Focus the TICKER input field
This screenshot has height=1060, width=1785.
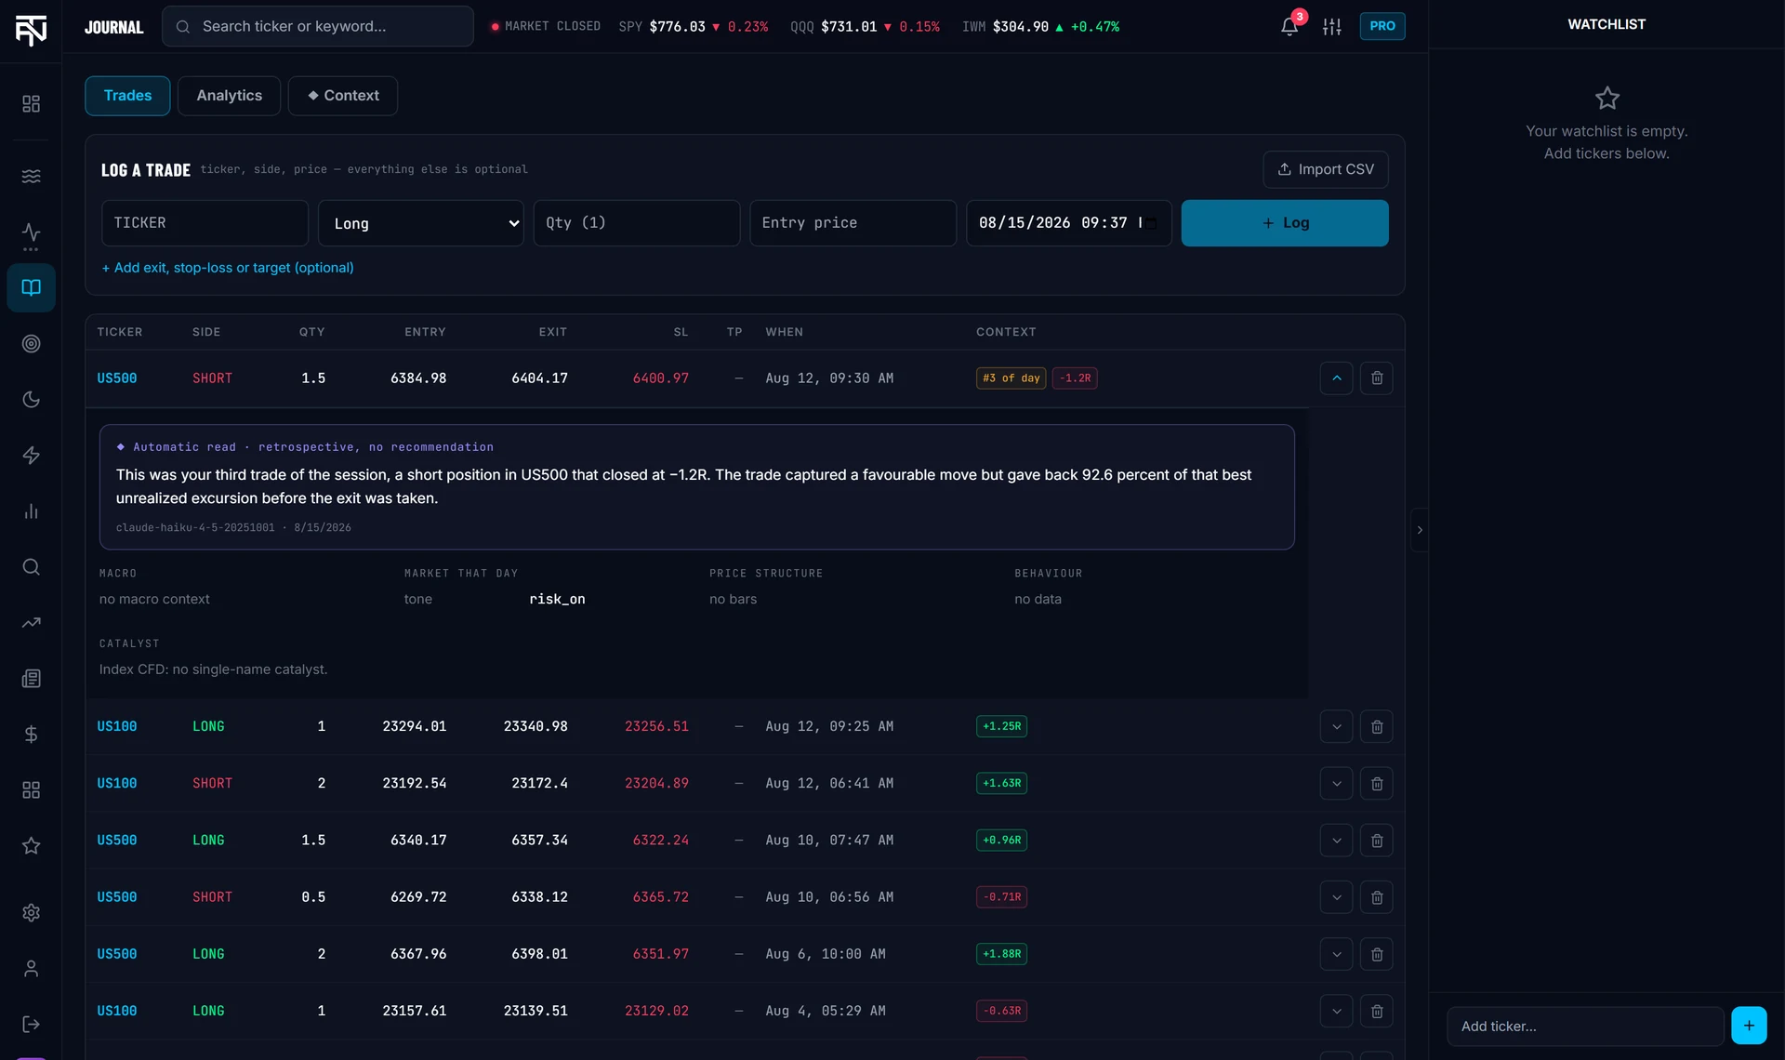pos(205,223)
